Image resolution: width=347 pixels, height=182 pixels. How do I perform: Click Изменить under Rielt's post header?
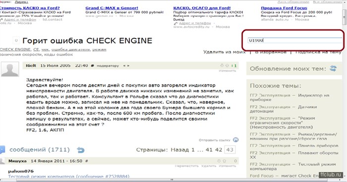(x=227, y=71)
